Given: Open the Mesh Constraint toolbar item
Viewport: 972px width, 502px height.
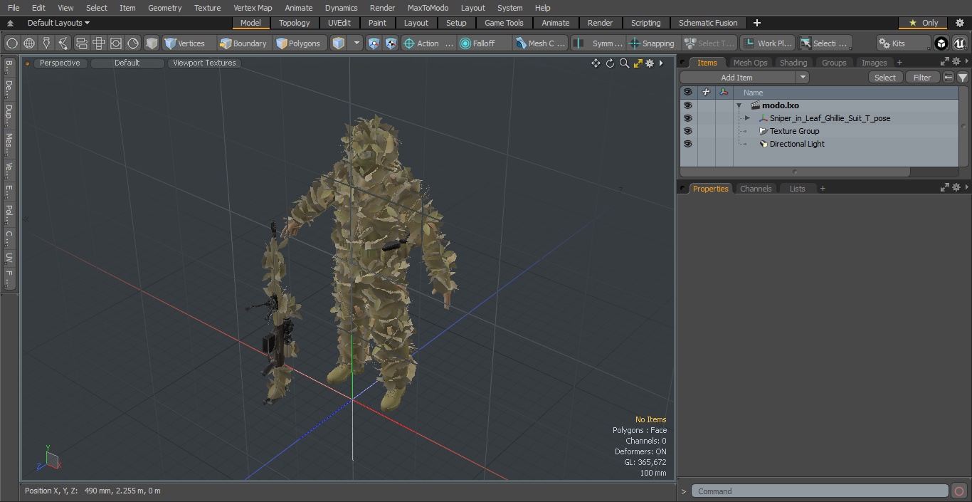Looking at the screenshot, I should click(541, 43).
